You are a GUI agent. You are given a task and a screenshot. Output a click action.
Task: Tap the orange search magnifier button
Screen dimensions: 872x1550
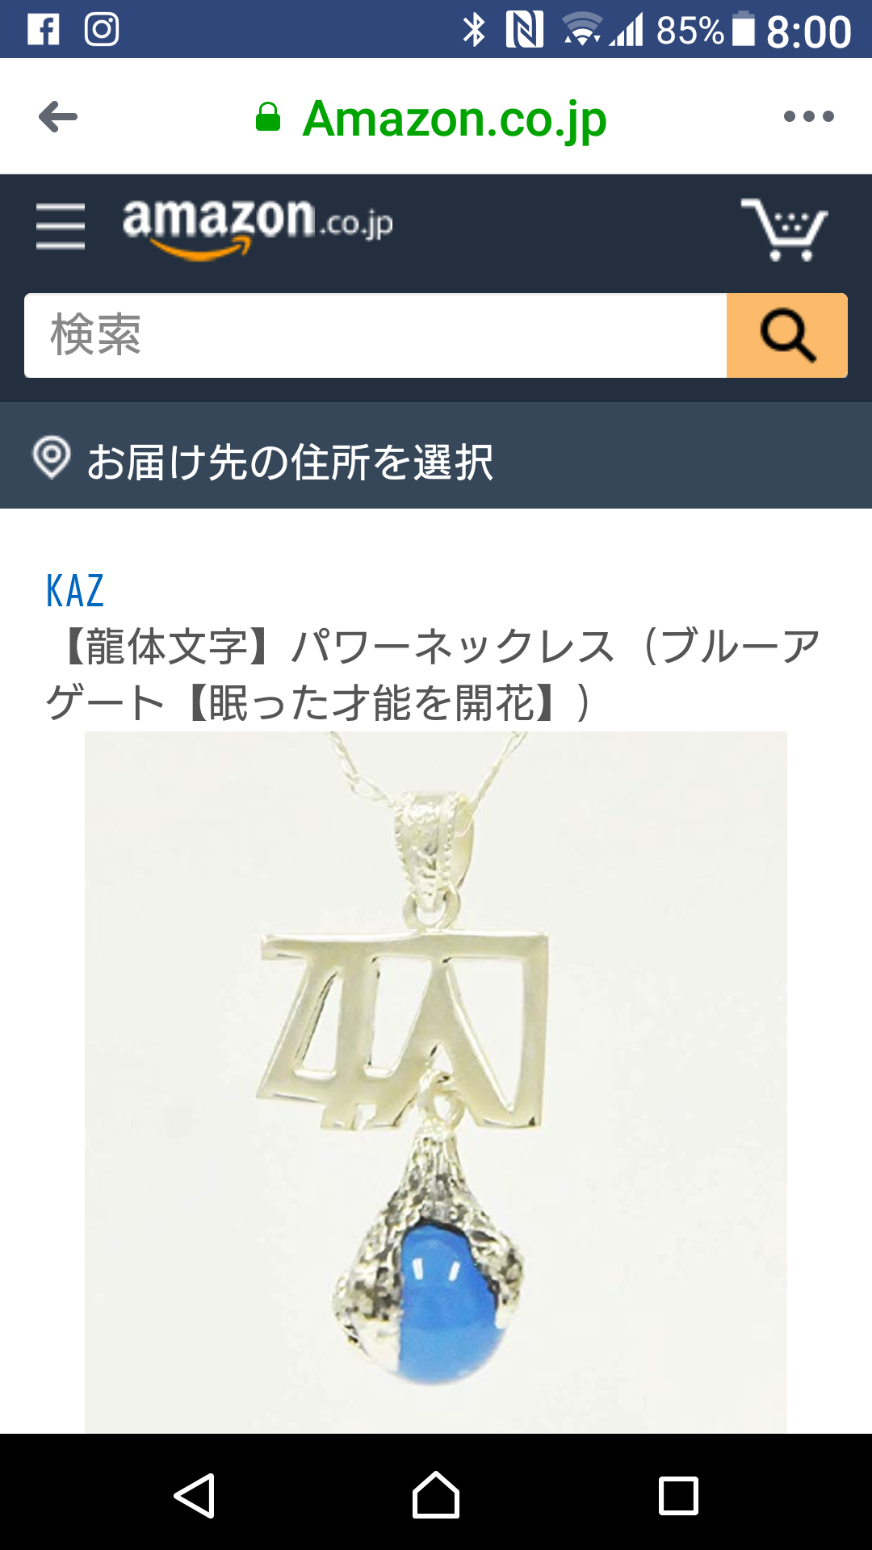[x=787, y=335]
